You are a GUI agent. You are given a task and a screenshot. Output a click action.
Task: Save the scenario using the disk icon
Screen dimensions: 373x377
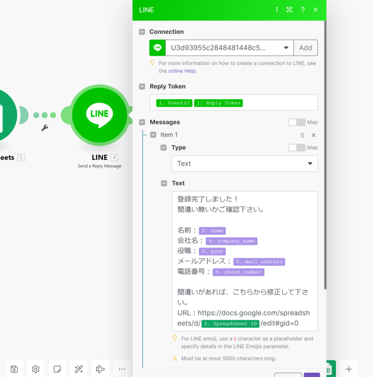pyautogui.click(x=14, y=369)
